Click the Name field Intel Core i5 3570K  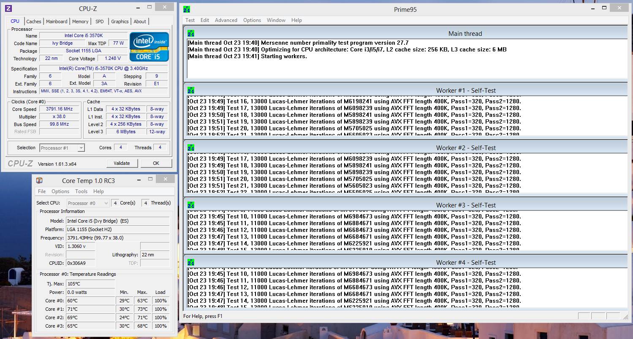coord(83,36)
